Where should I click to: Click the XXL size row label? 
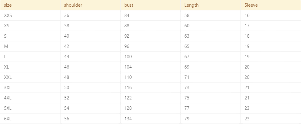tap(8, 77)
